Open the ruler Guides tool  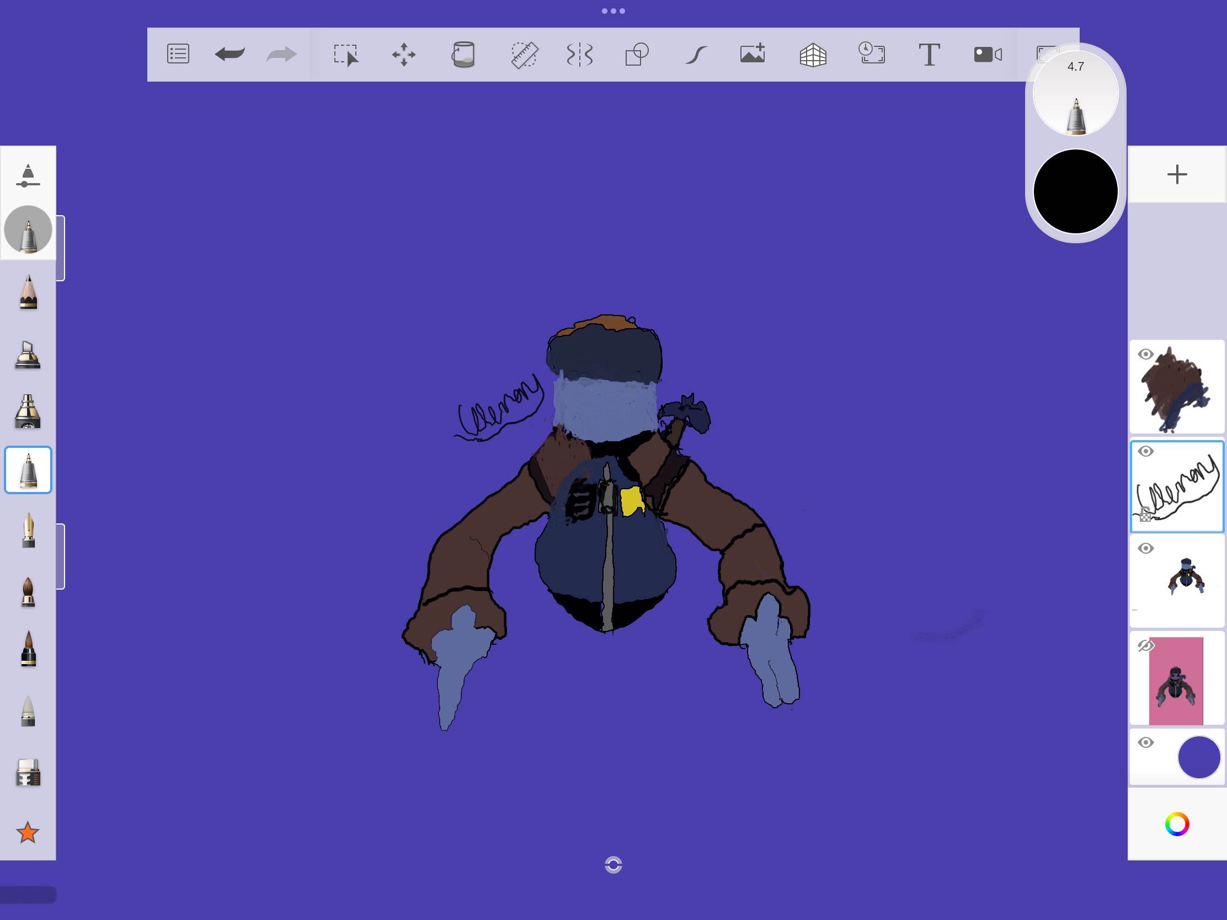pos(524,55)
